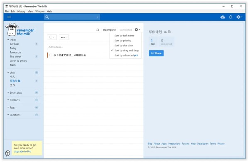Click the Add a task input field
The height and width of the screenshot is (162, 249).
(78, 47)
